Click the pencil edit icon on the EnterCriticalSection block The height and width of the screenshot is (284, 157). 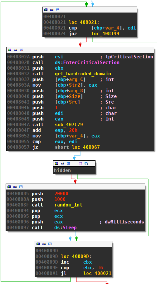16,50
